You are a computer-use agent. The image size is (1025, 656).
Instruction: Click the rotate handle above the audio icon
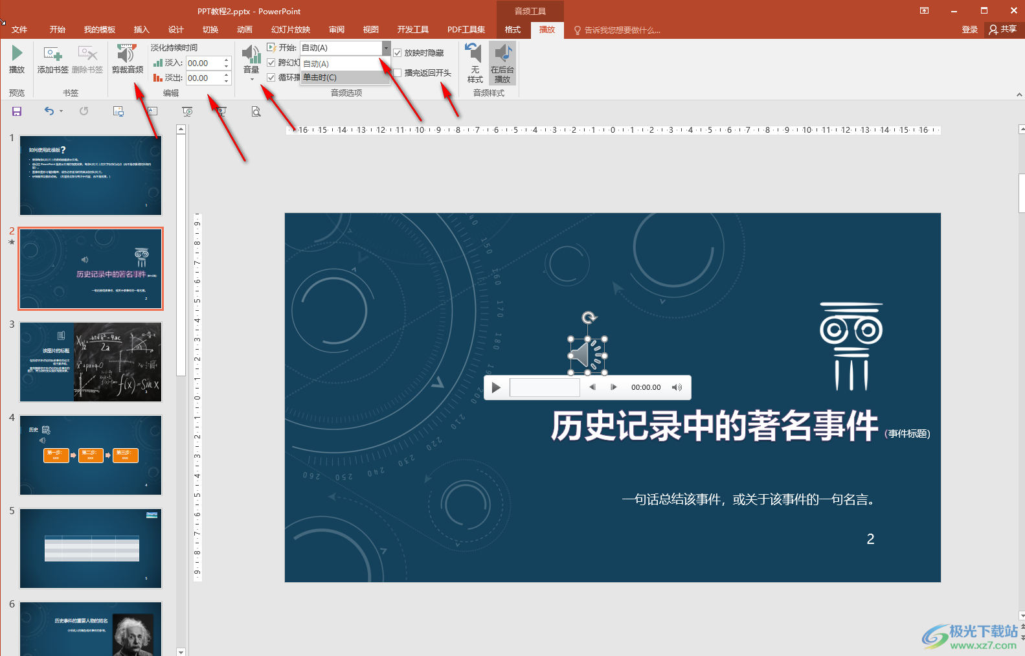click(589, 317)
